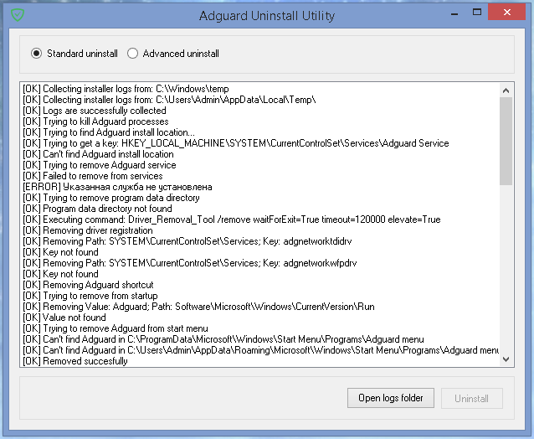Minimize the Adguard Uninstall Utility window
Screen dimensions: 534x439
pyautogui.click(x=454, y=14)
